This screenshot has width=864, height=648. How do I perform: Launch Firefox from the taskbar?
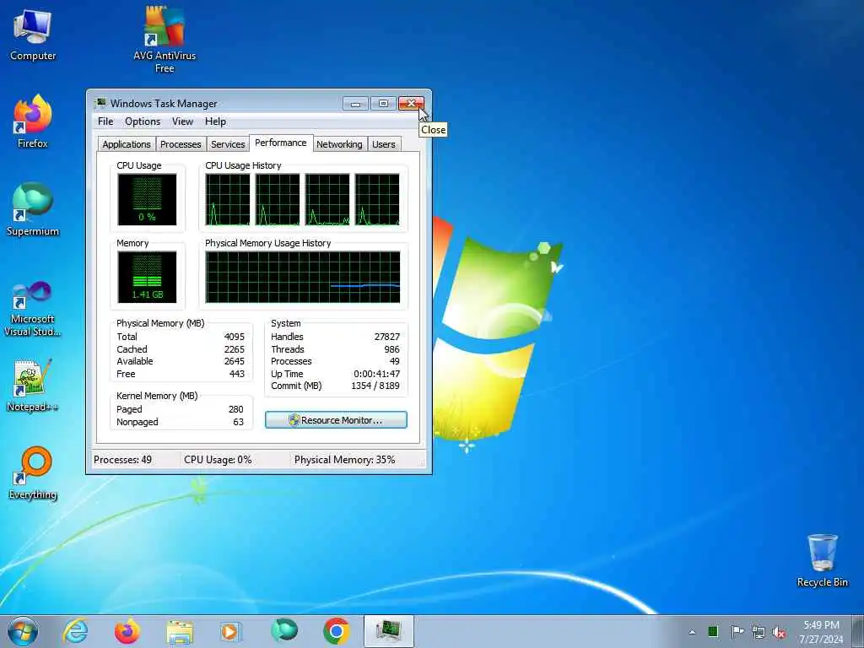[x=127, y=631]
